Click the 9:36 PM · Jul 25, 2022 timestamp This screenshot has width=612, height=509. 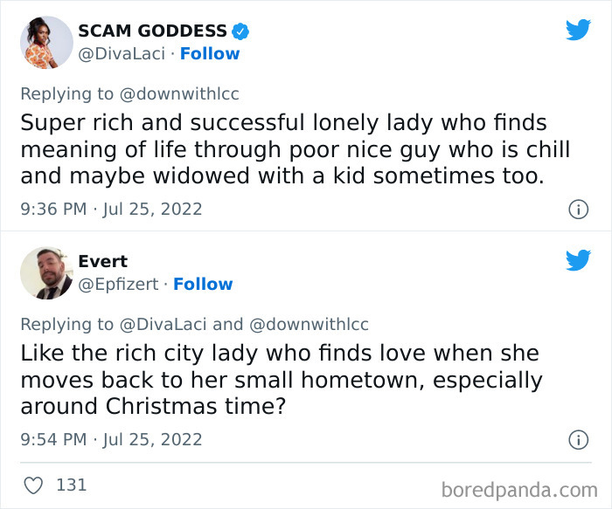pyautogui.click(x=111, y=210)
